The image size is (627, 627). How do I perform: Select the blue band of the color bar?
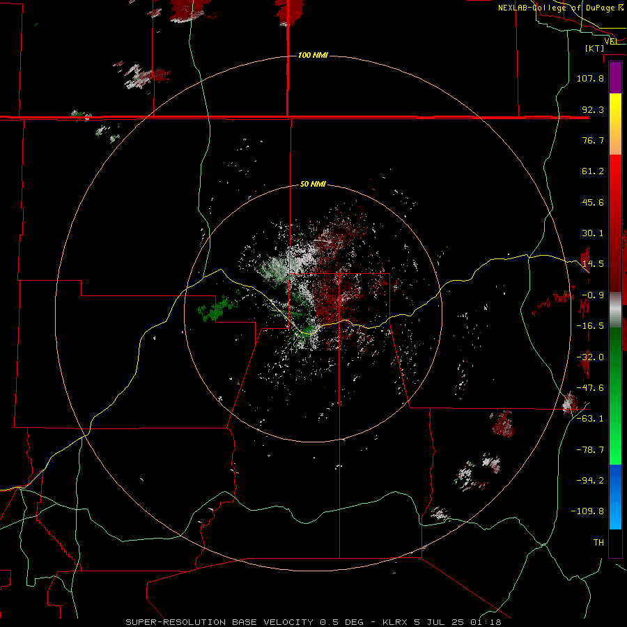tap(615, 497)
